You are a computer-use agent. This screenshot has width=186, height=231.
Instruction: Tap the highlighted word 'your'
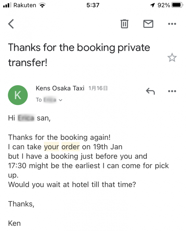52,147
